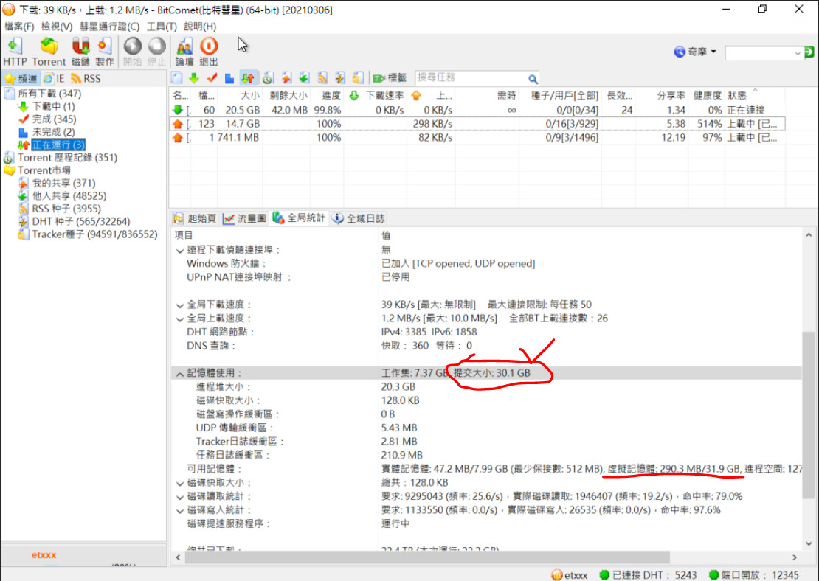Collapse the 記憶體使用 section
The height and width of the screenshot is (581, 819).
tap(180, 374)
